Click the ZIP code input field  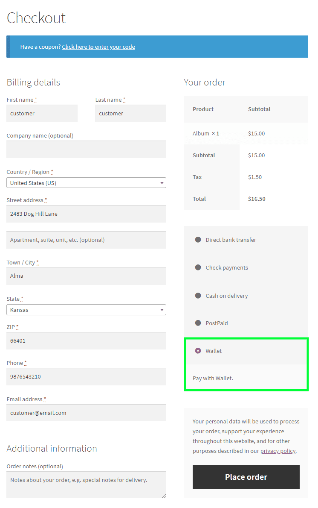click(86, 341)
